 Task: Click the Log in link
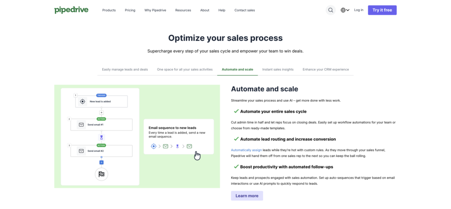click(359, 10)
